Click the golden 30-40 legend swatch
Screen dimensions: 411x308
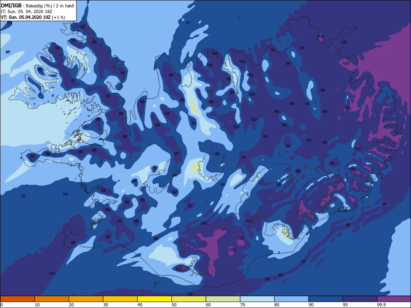click(120, 299)
